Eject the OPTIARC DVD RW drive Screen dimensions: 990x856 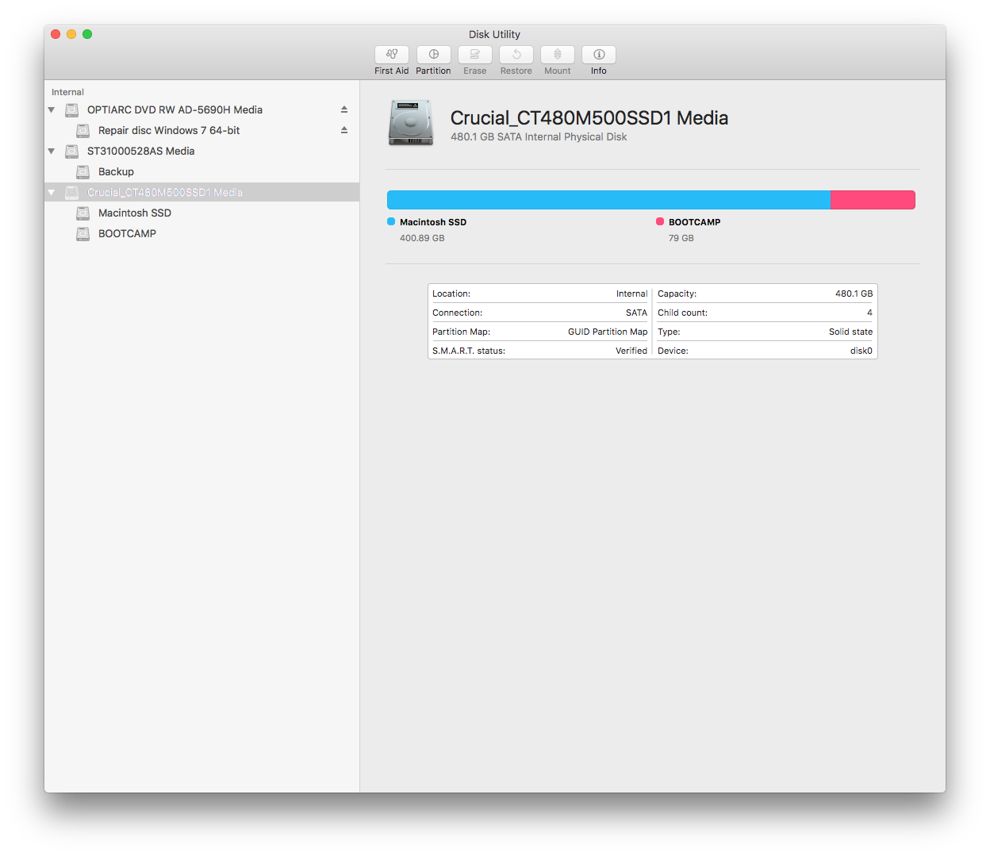click(x=344, y=109)
